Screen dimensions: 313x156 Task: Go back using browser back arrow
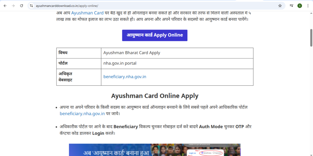click(x=5, y=6)
